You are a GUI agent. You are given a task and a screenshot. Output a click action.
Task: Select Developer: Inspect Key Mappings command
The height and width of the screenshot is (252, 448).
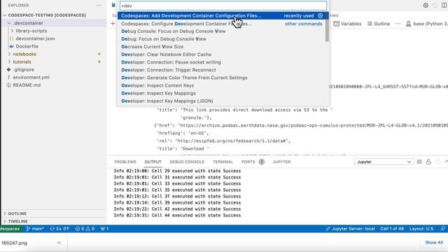(x=221, y=93)
